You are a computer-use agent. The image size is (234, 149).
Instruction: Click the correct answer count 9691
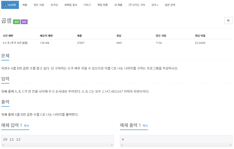119,43
